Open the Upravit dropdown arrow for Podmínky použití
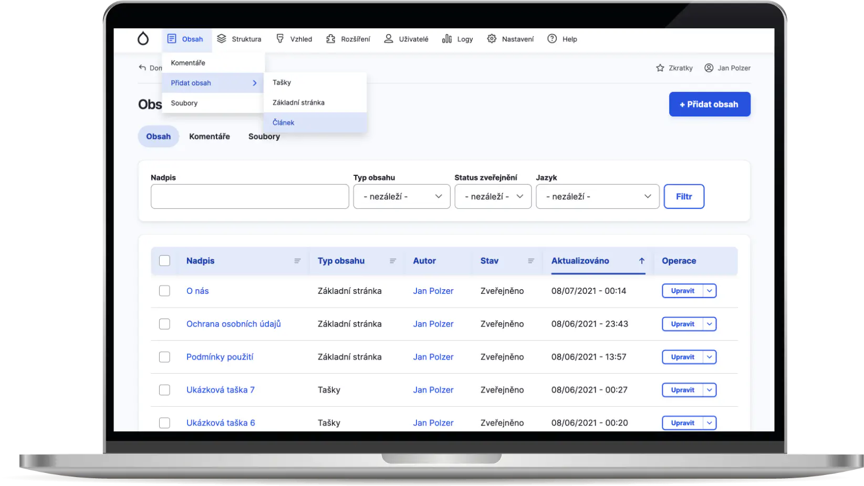 709,357
